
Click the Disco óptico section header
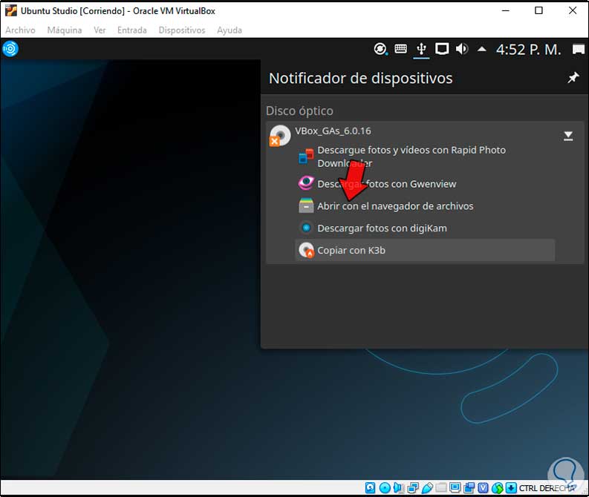(299, 111)
